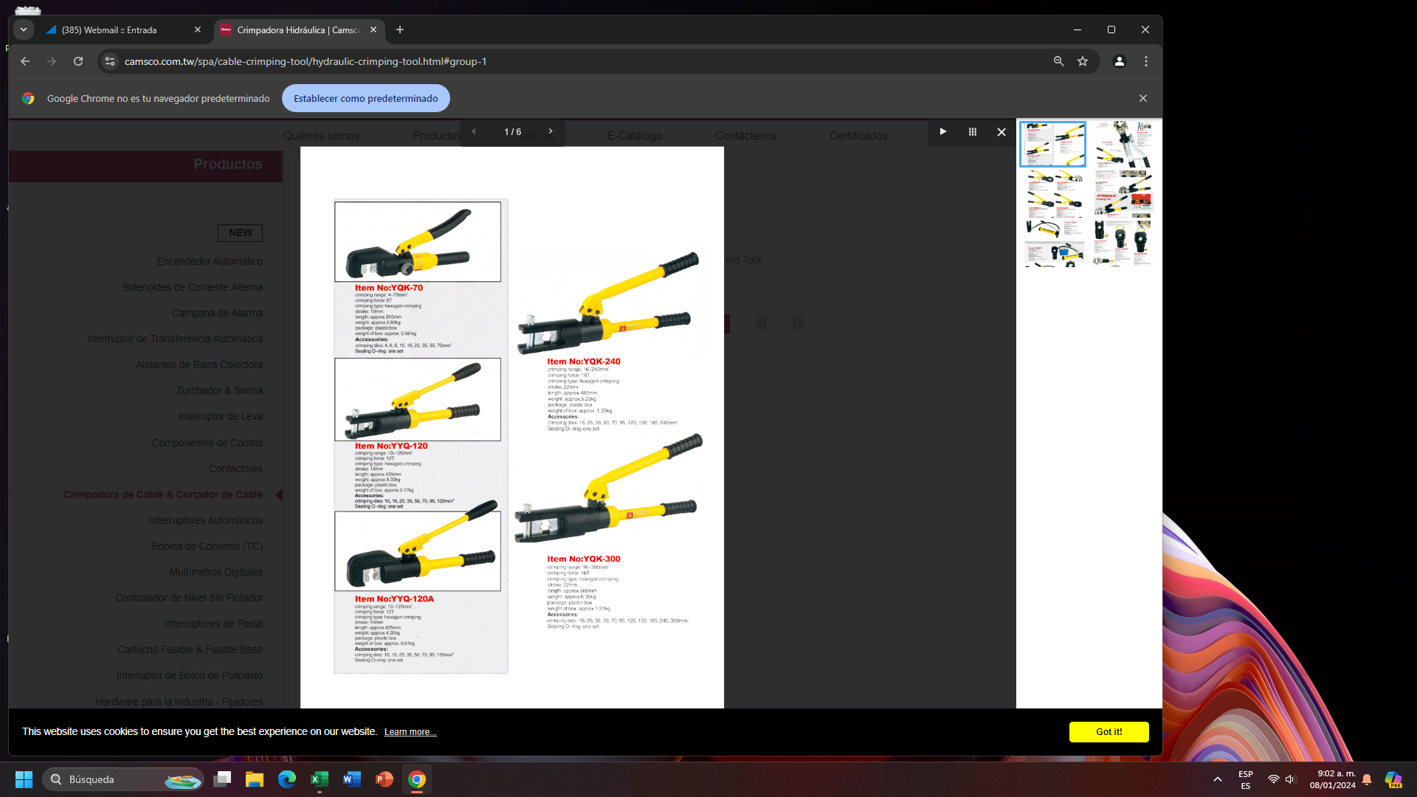The image size is (1417, 797).
Task: Open bottom-row right crimping heads thumbnail
Action: coord(1123,243)
